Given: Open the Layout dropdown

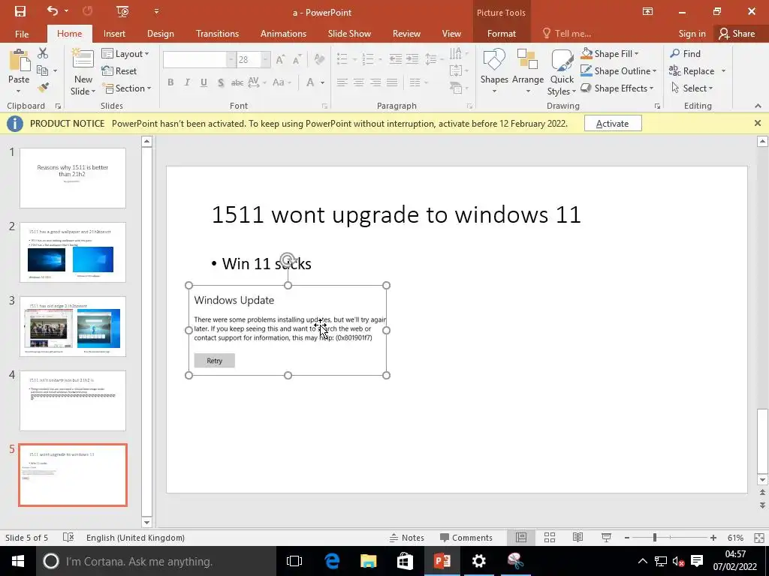Looking at the screenshot, I should pyautogui.click(x=125, y=53).
